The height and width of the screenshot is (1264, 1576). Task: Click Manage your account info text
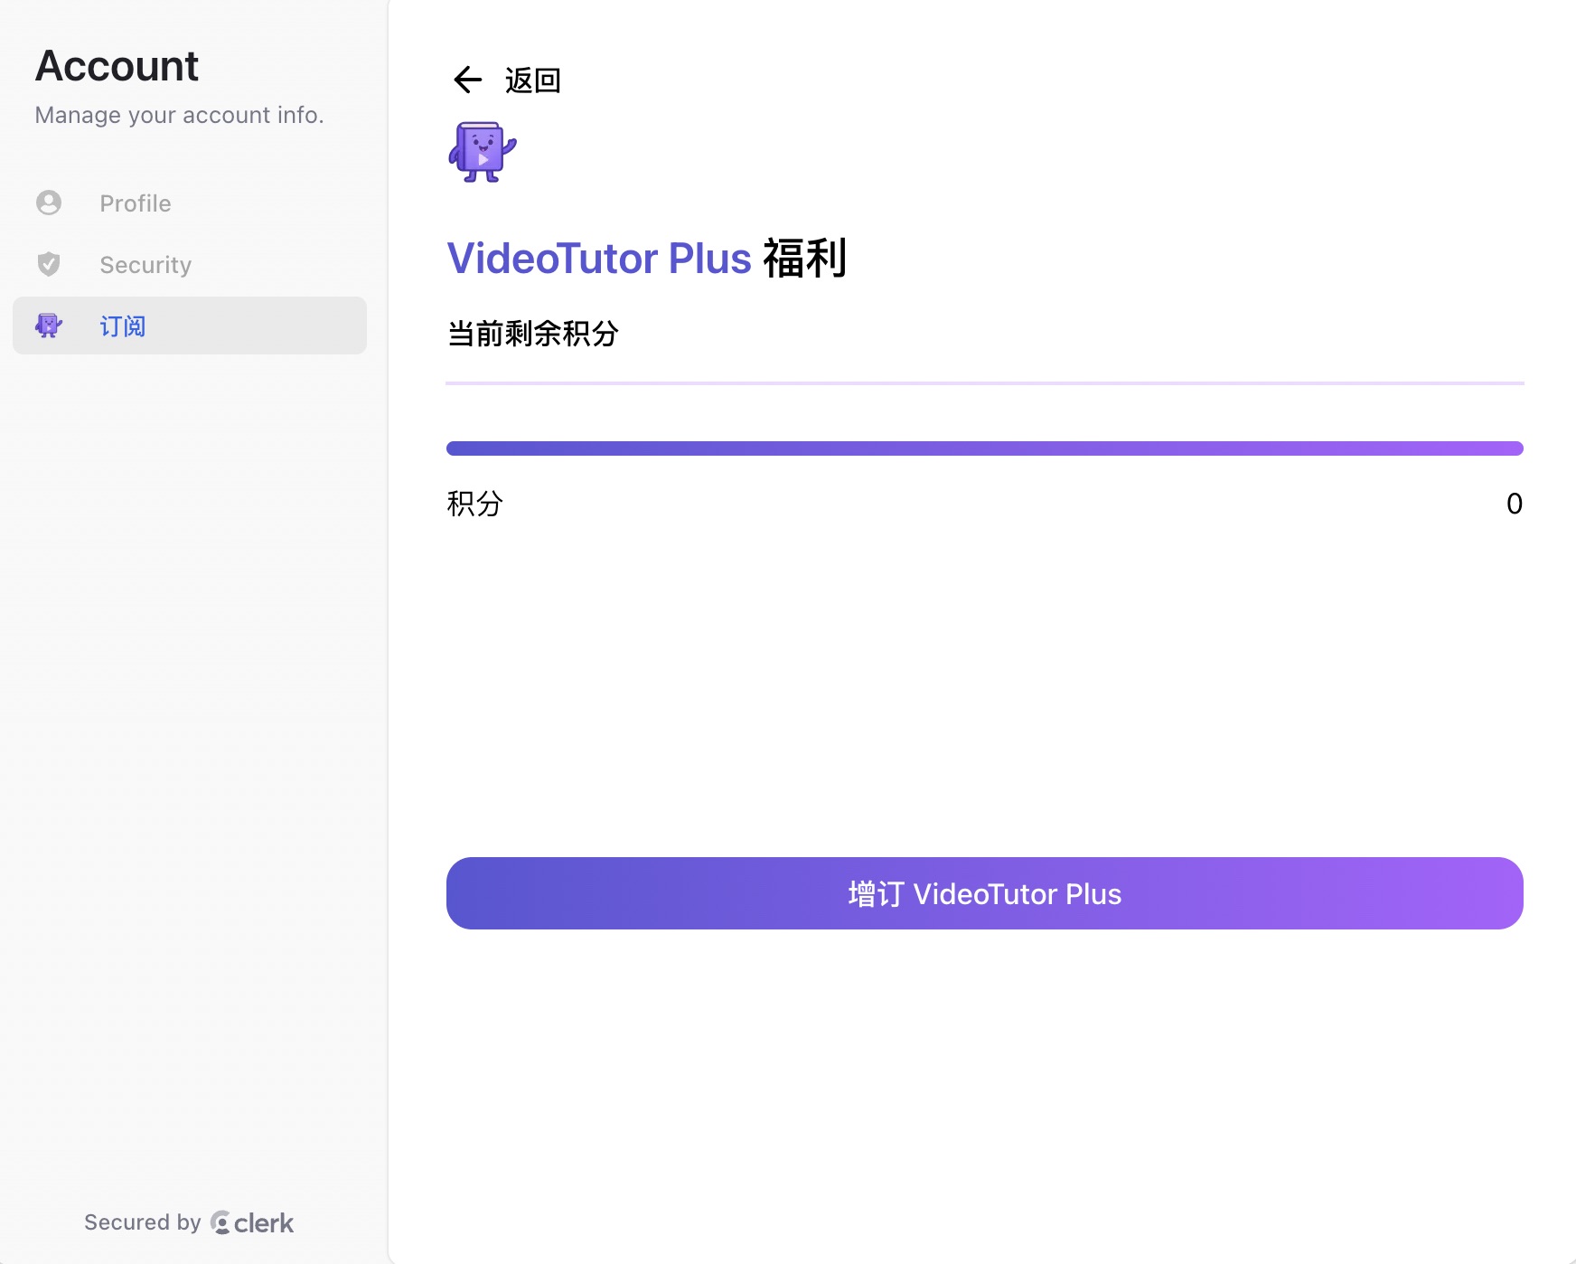click(x=179, y=116)
